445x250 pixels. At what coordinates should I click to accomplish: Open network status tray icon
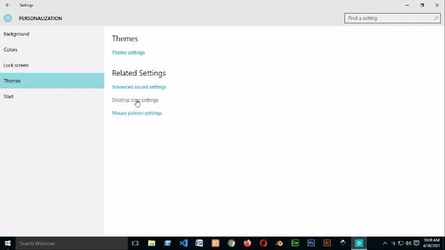400,243
